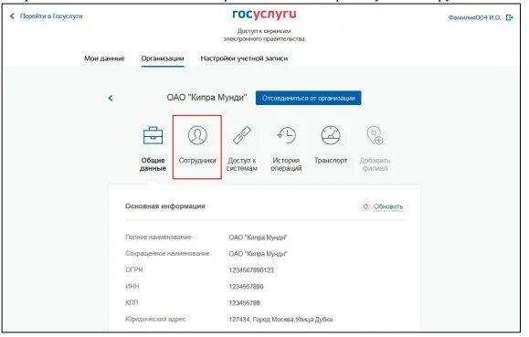Click the ИНН label
Screen dimensions: 529x337
tap(132, 286)
